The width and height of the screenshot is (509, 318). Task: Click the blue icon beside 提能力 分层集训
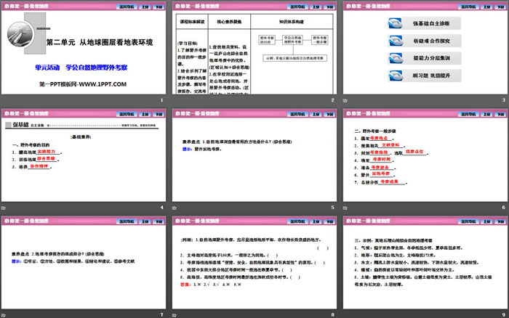(396, 58)
